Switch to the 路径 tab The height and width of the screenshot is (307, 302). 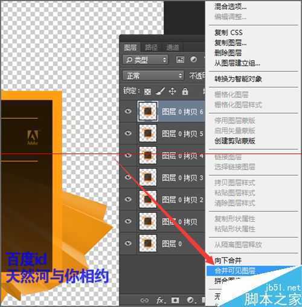[x=152, y=48]
